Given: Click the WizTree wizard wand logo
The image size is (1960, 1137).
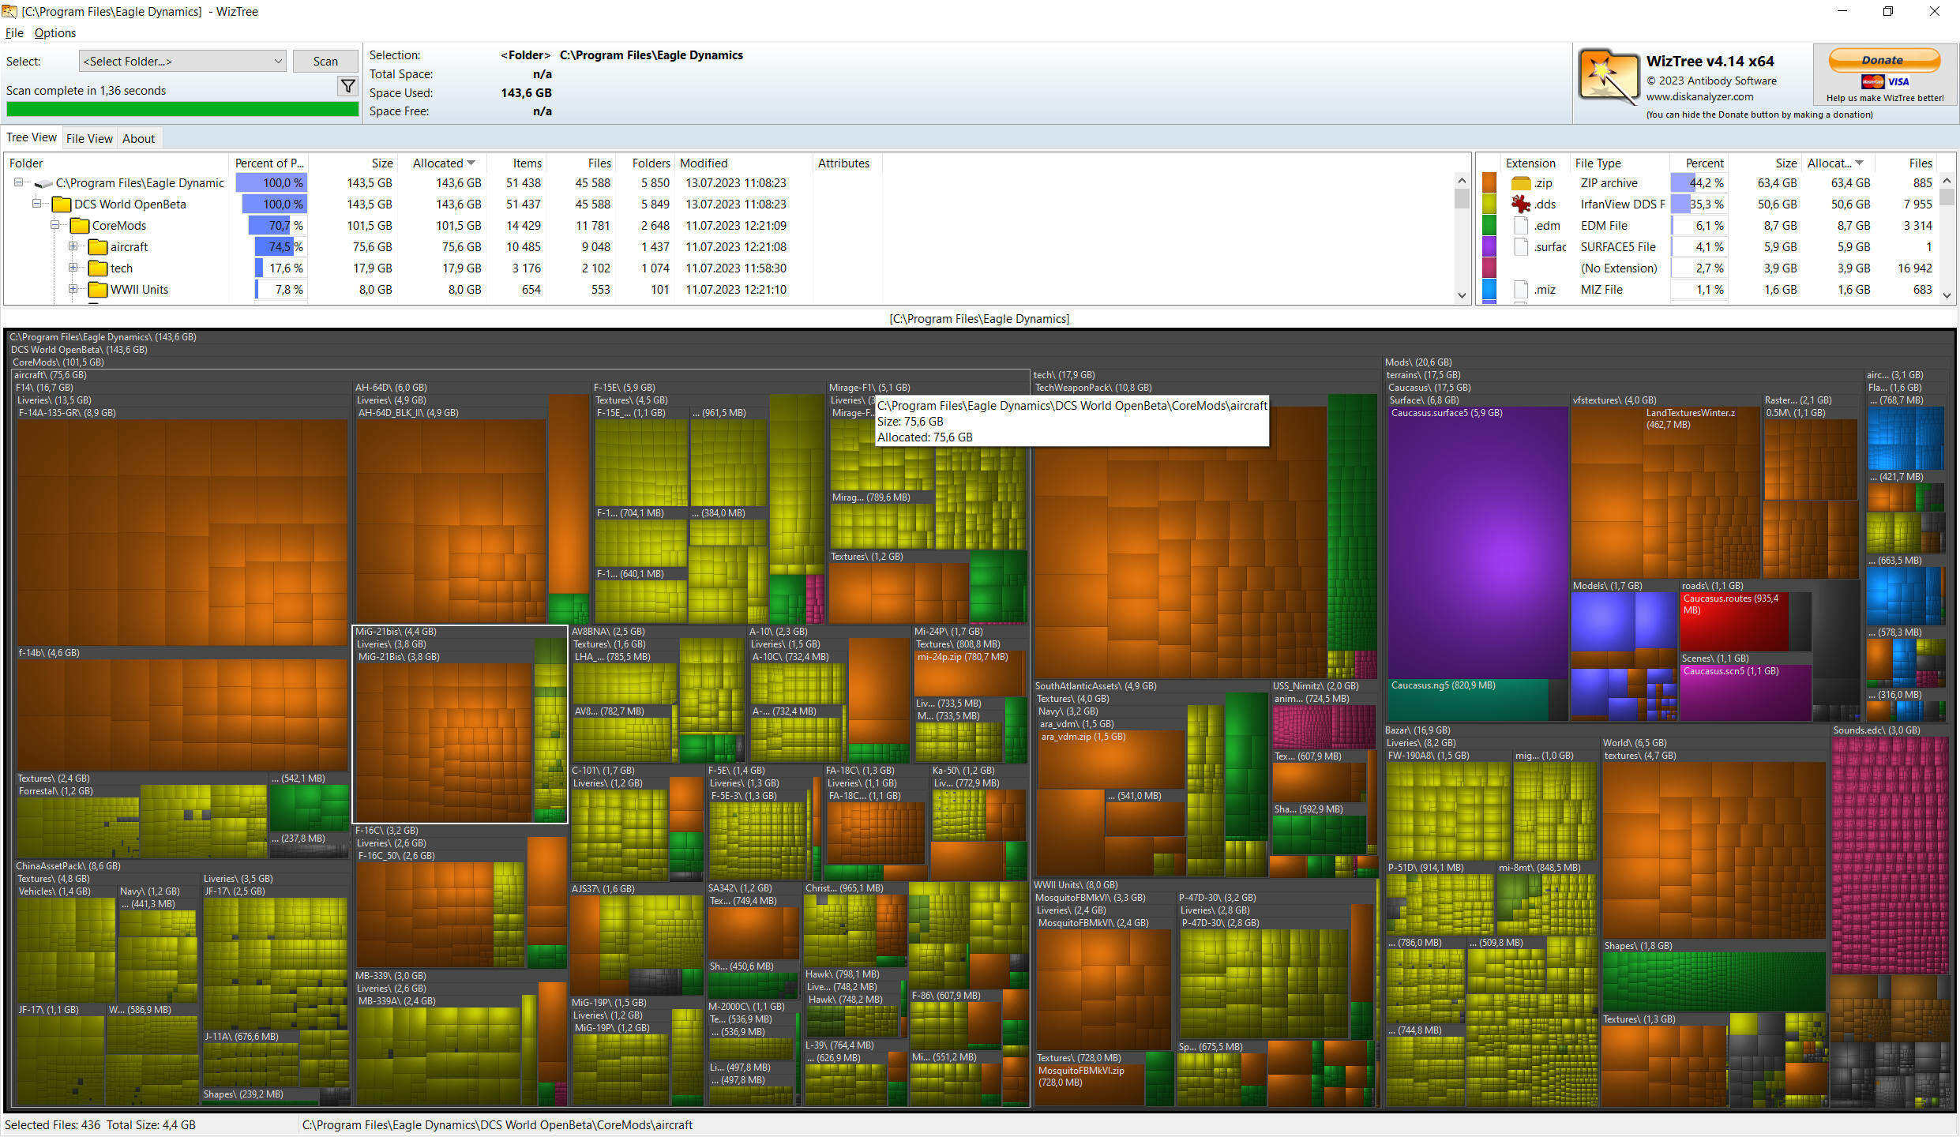Looking at the screenshot, I should coord(1608,77).
